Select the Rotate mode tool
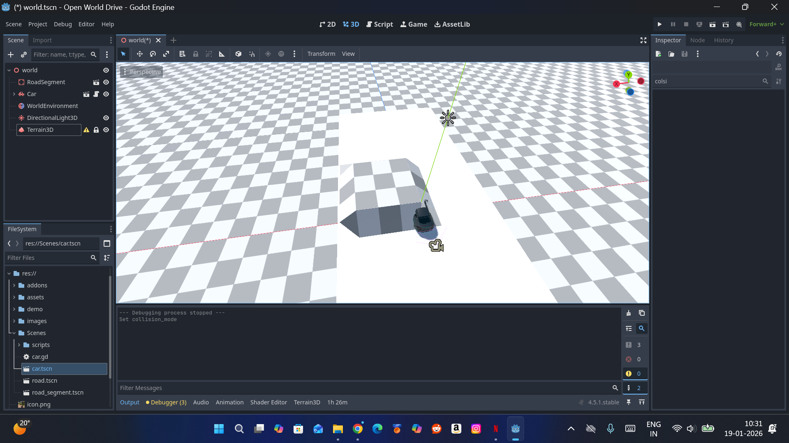The height and width of the screenshot is (443, 789). pyautogui.click(x=153, y=54)
